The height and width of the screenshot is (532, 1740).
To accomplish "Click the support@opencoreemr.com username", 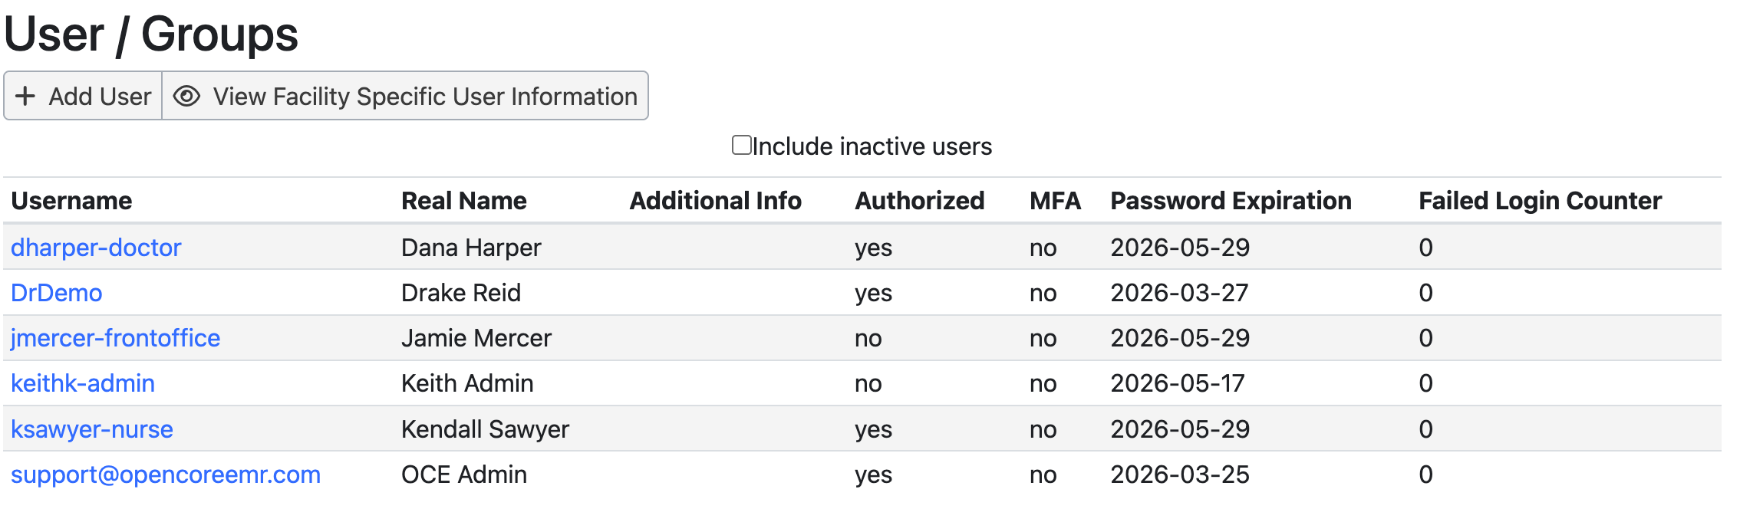I will tap(166, 475).
